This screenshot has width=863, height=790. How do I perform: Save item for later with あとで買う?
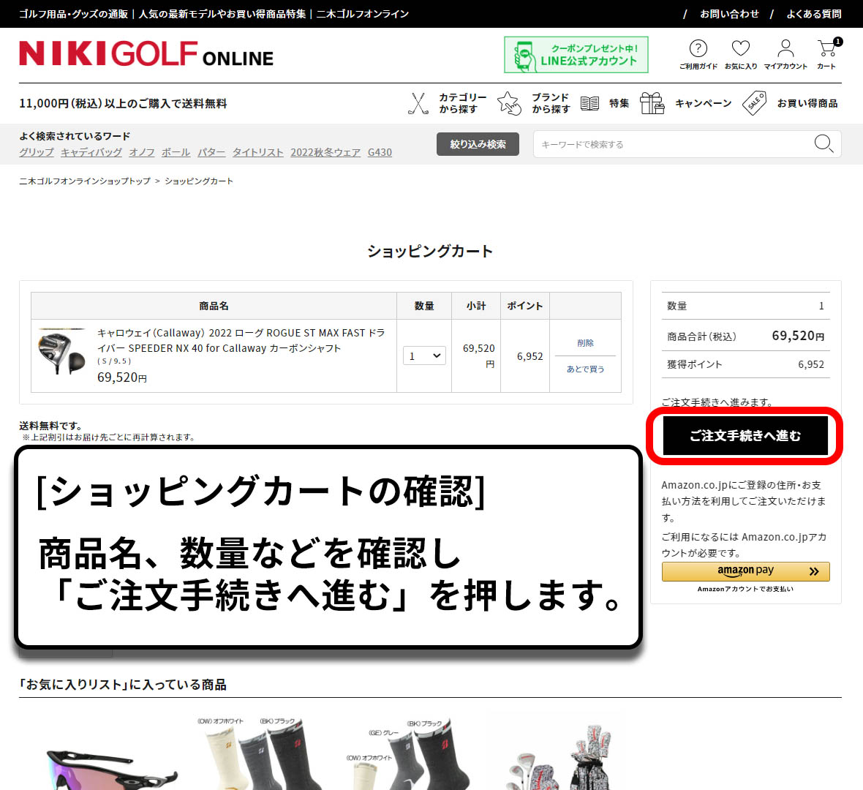[x=584, y=369]
